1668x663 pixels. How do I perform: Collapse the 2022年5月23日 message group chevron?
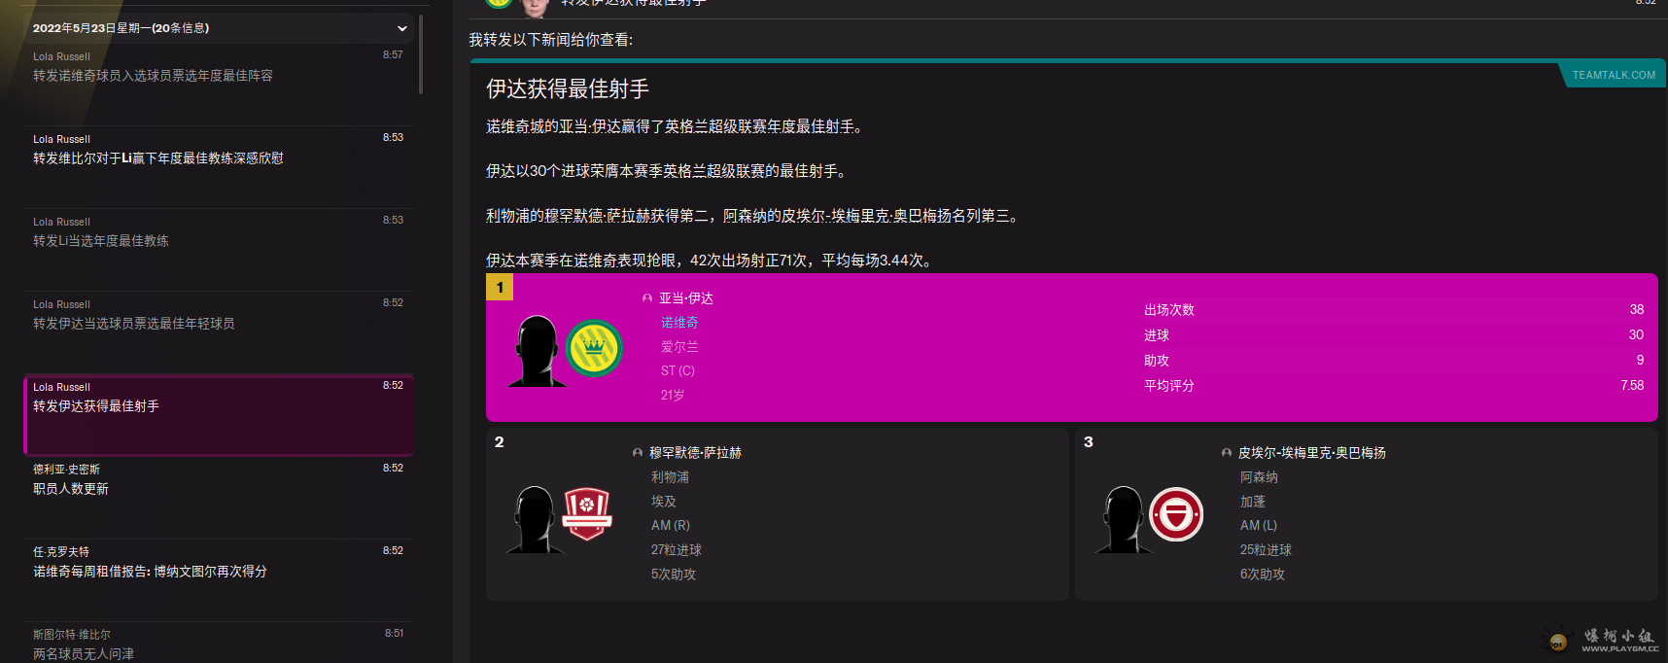coord(401,28)
